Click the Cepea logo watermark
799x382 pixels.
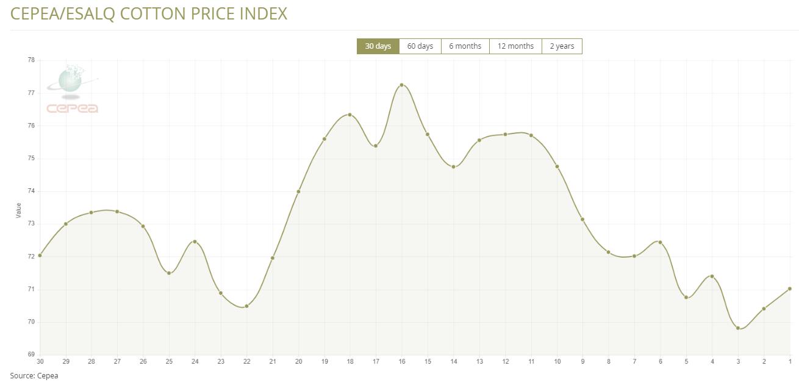point(73,89)
